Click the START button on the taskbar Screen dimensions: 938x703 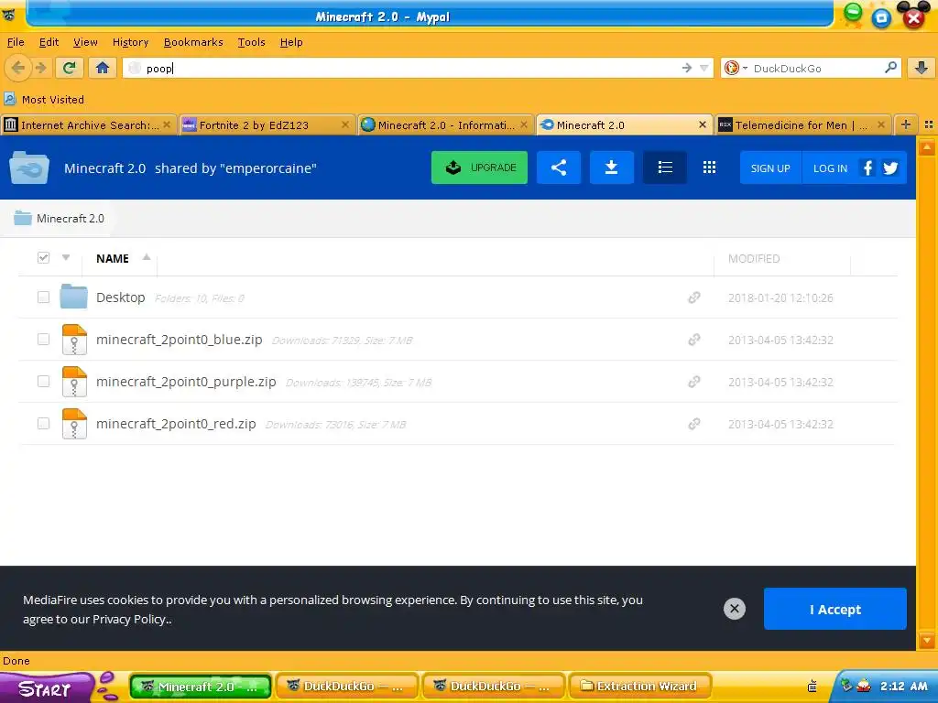[x=46, y=688]
